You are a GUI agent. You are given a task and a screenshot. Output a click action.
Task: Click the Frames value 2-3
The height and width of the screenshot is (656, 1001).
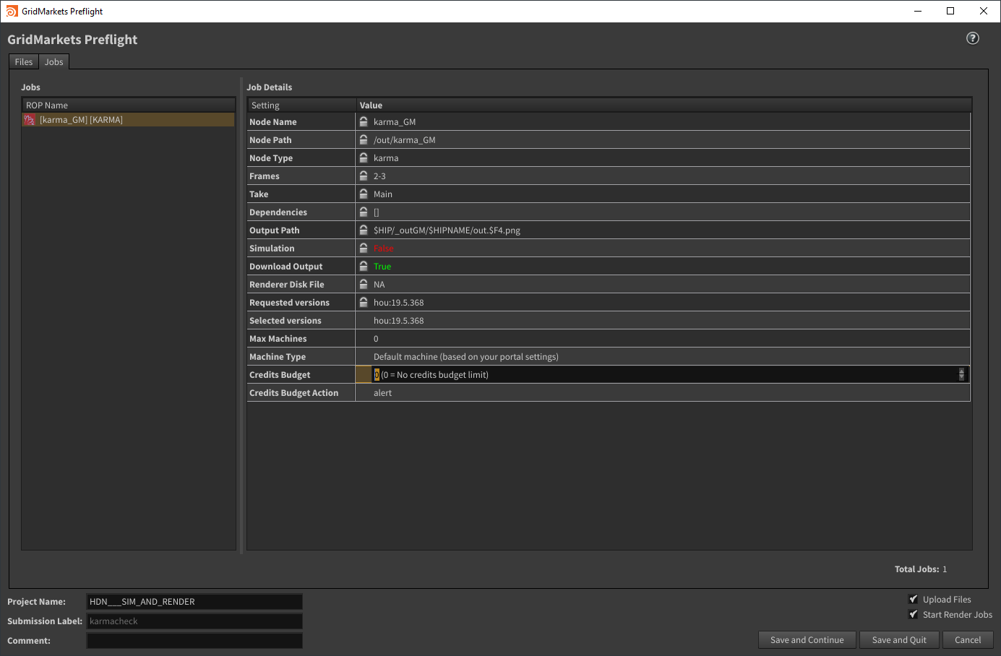pos(379,176)
